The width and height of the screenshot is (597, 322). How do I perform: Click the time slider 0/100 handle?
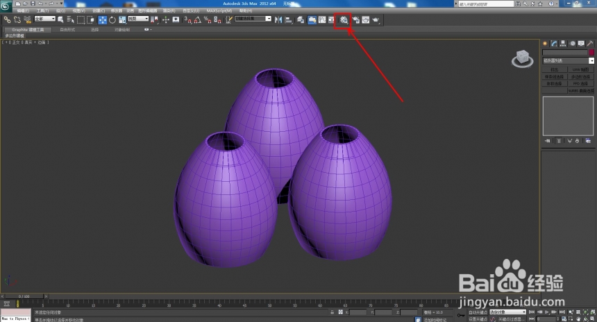[x=24, y=296]
